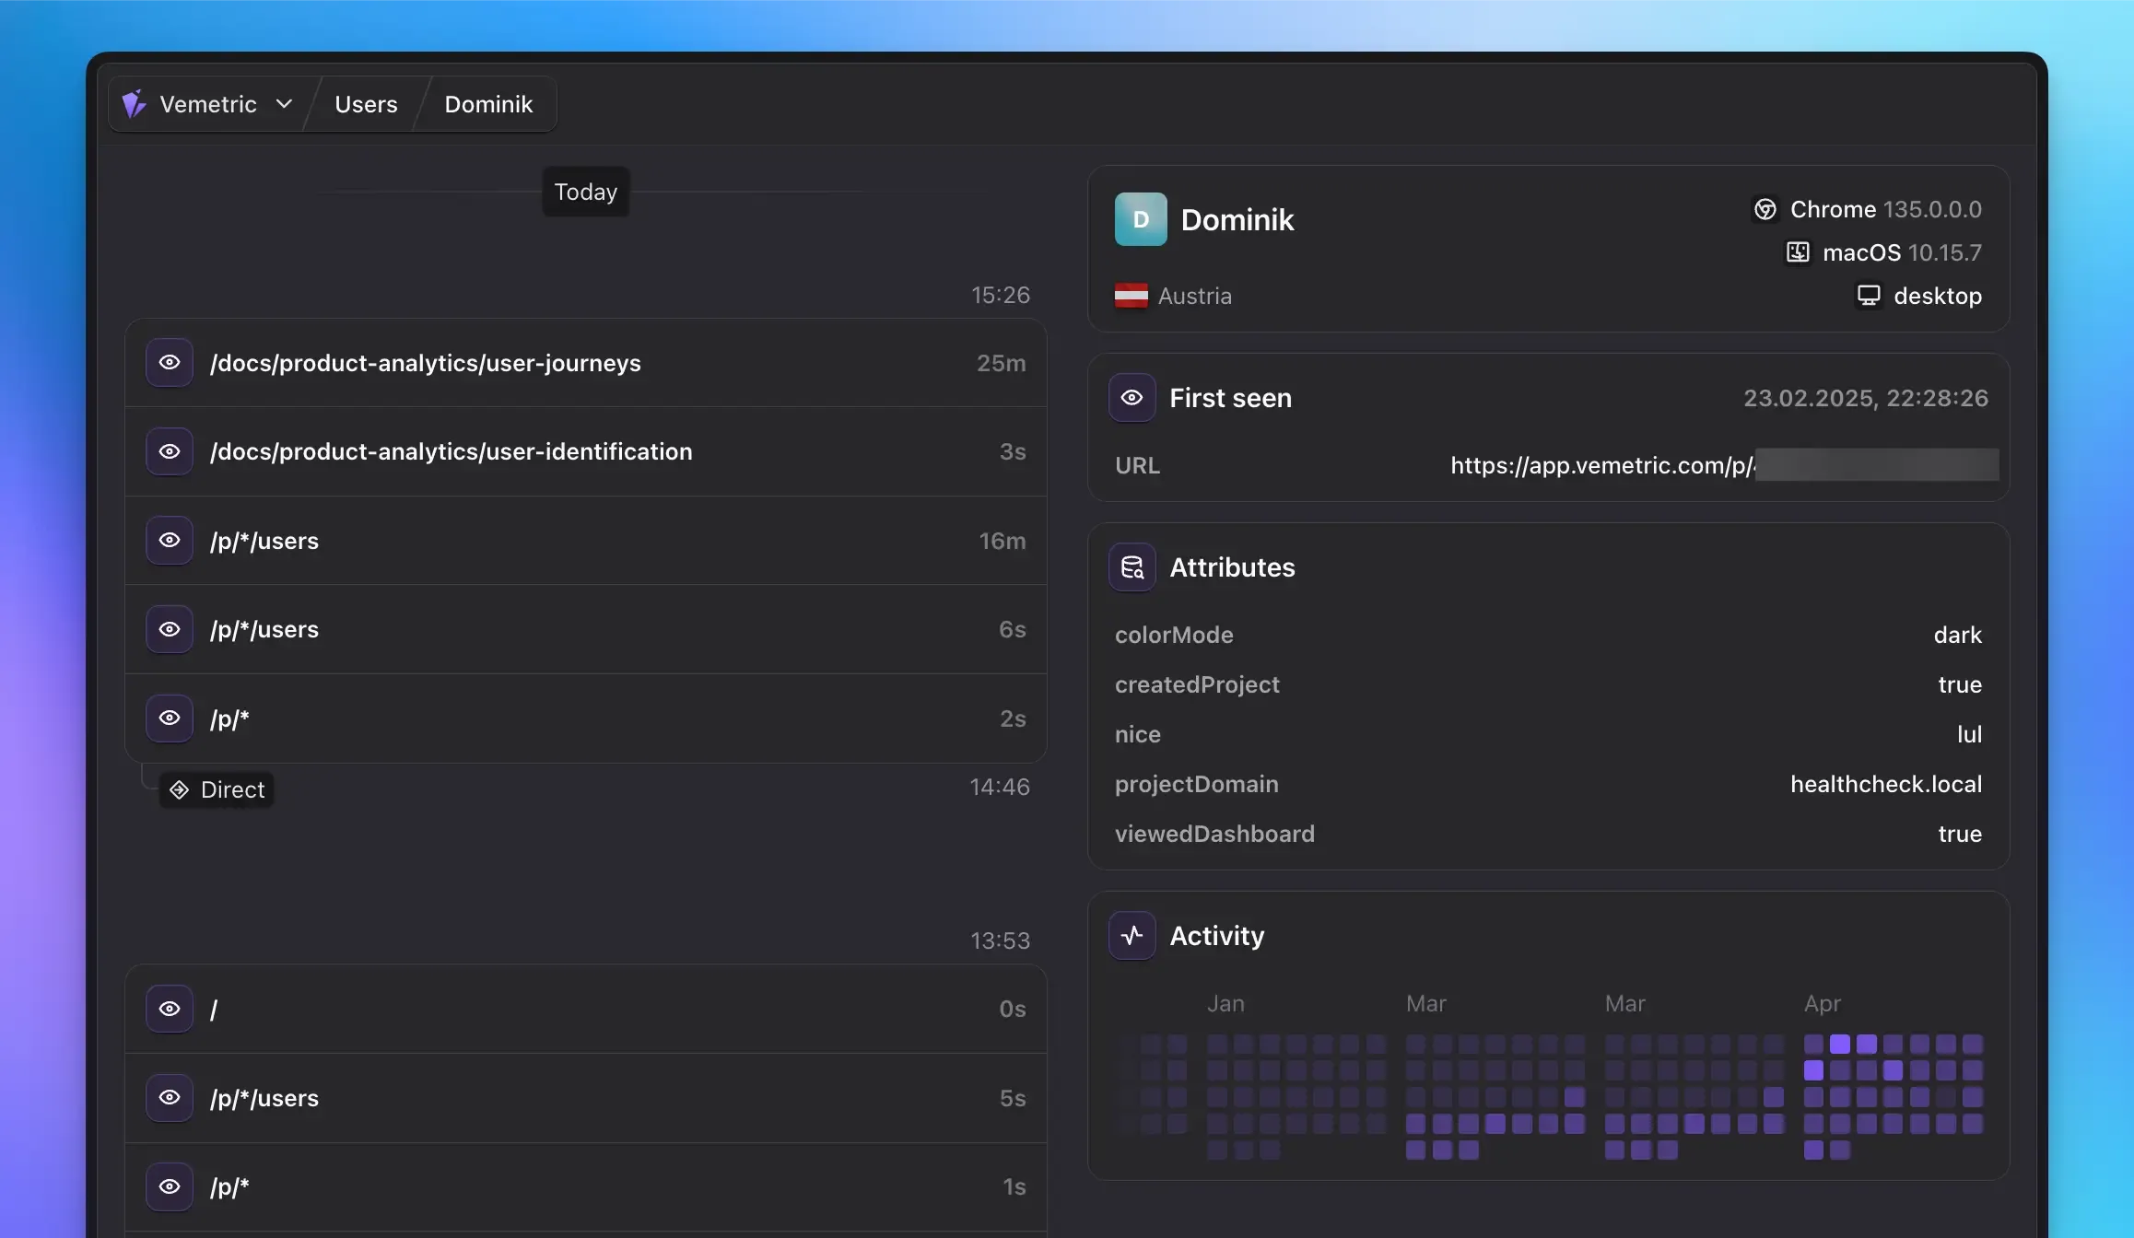This screenshot has height=1238, width=2134.
Task: Select the desktop device icon
Action: tap(1869, 295)
